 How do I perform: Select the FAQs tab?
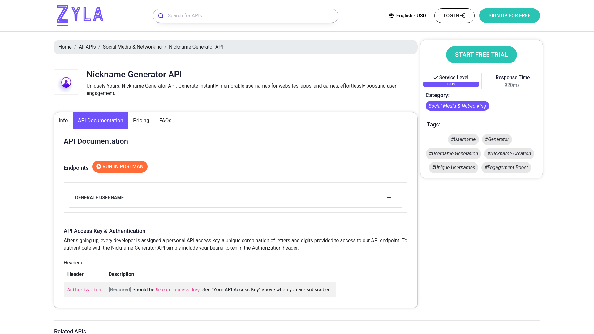click(165, 121)
